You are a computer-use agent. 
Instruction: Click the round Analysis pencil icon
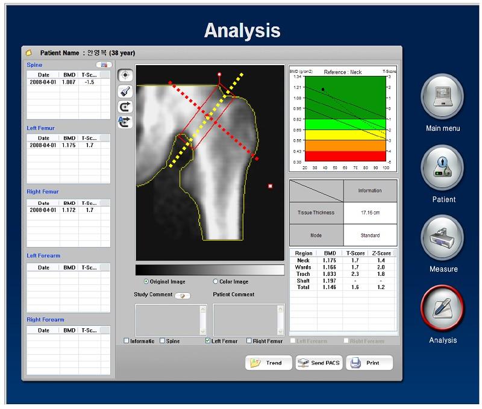(442, 309)
